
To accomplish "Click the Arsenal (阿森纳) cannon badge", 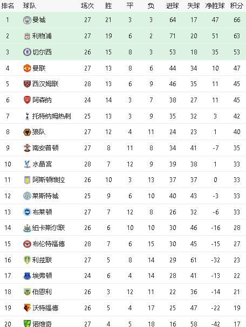I will [27, 100].
